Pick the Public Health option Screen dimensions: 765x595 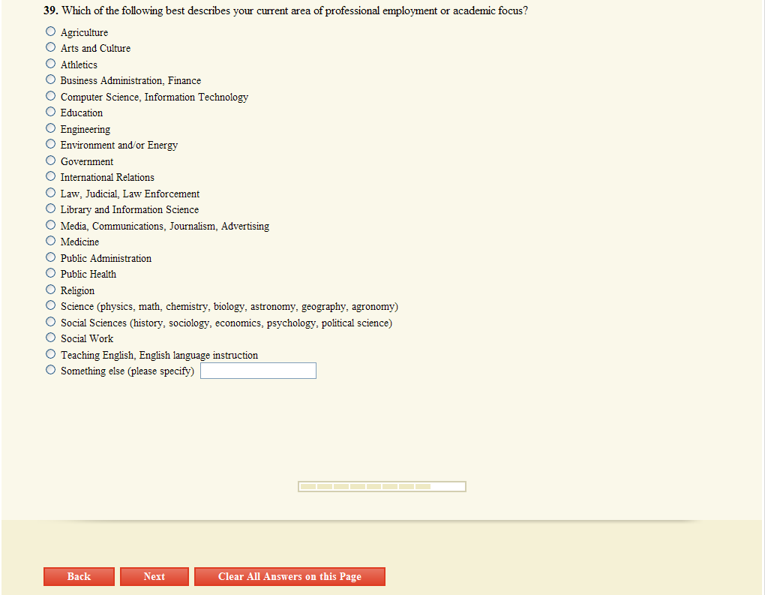(51, 273)
